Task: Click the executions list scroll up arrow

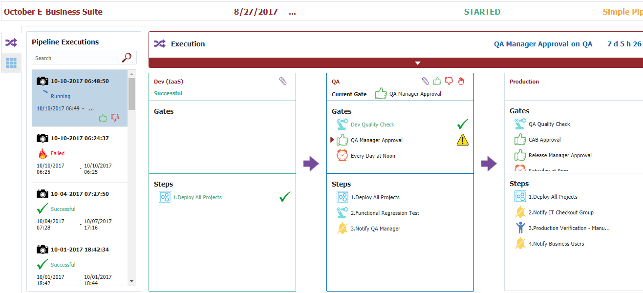Action: [x=131, y=74]
